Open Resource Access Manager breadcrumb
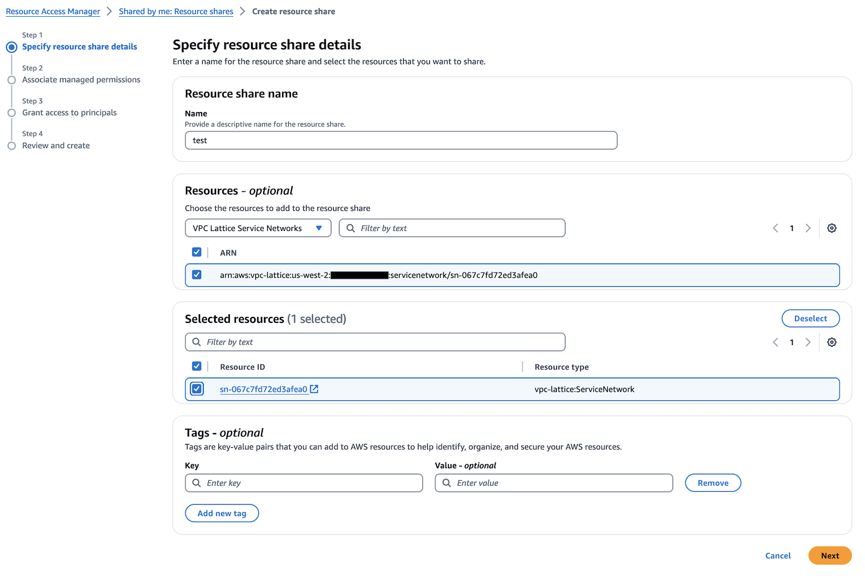Viewport: 865px width, 576px height. tap(53, 11)
